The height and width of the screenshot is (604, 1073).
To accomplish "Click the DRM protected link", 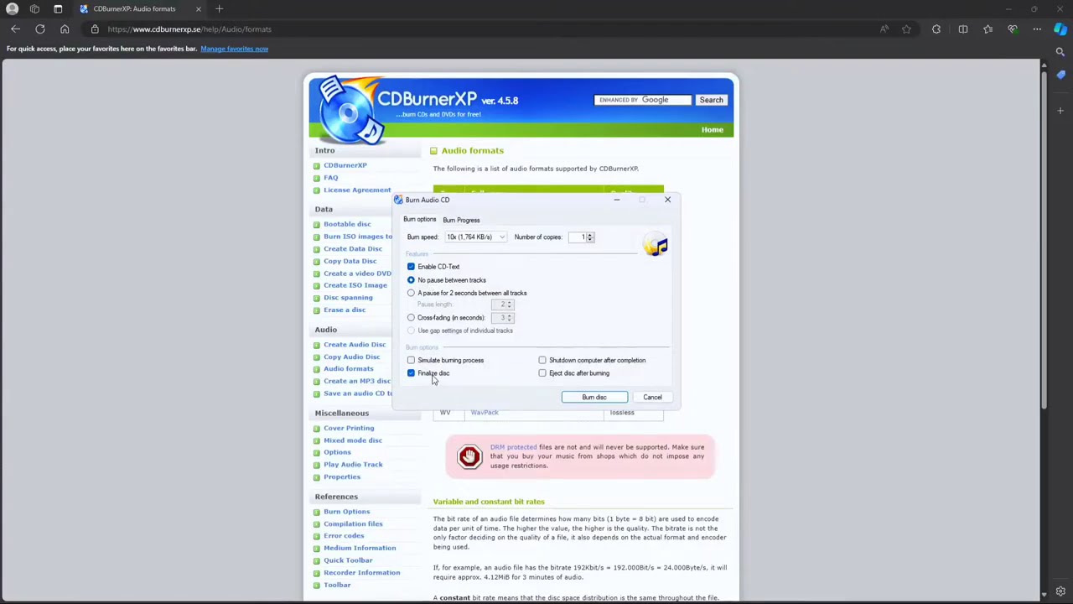I will [513, 447].
